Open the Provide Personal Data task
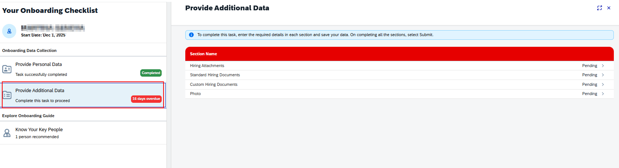 pyautogui.click(x=39, y=64)
